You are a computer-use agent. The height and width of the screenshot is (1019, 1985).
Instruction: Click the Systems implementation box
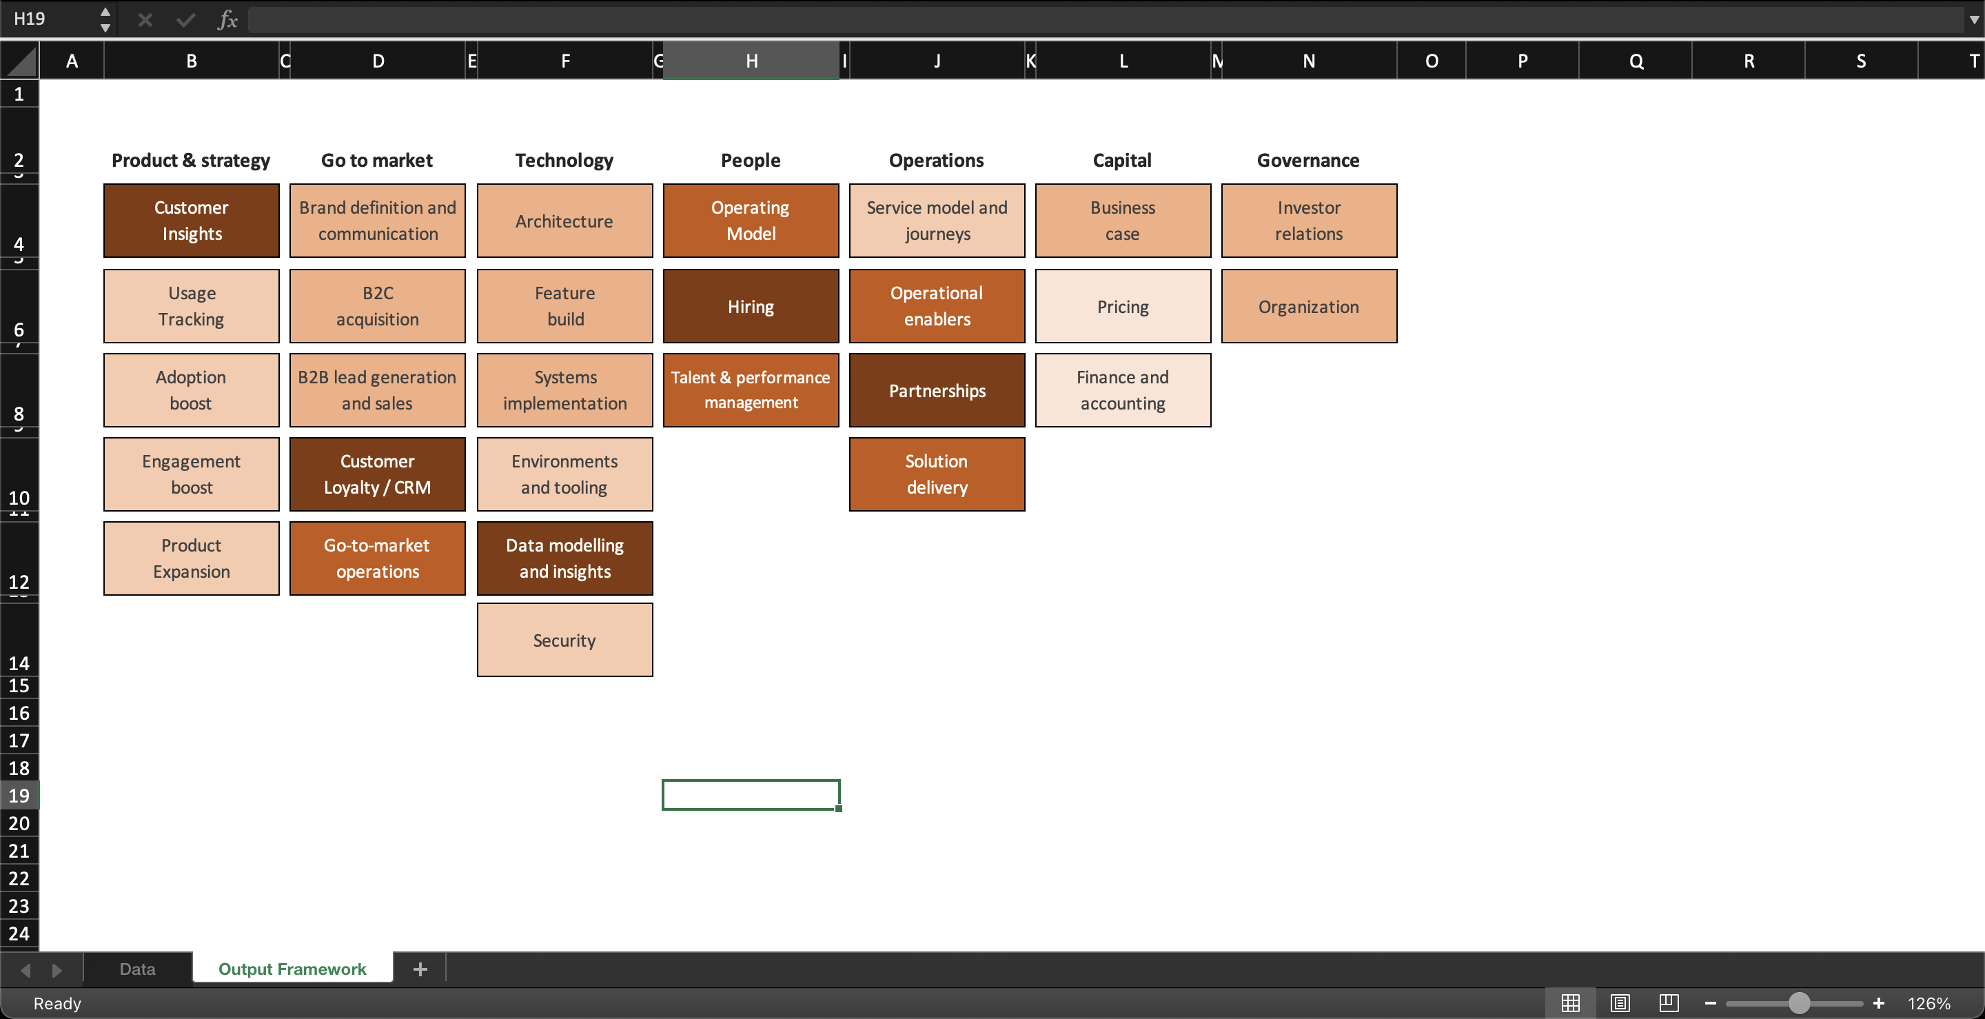[x=565, y=390]
